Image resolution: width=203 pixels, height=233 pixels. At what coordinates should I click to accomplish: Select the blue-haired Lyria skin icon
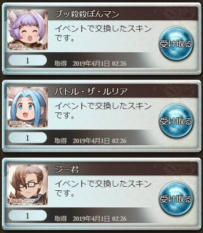coord(27,107)
